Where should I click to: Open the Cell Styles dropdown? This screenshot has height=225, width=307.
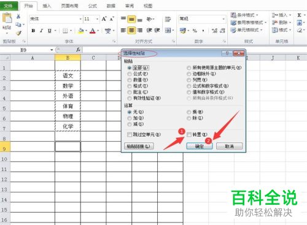246,30
